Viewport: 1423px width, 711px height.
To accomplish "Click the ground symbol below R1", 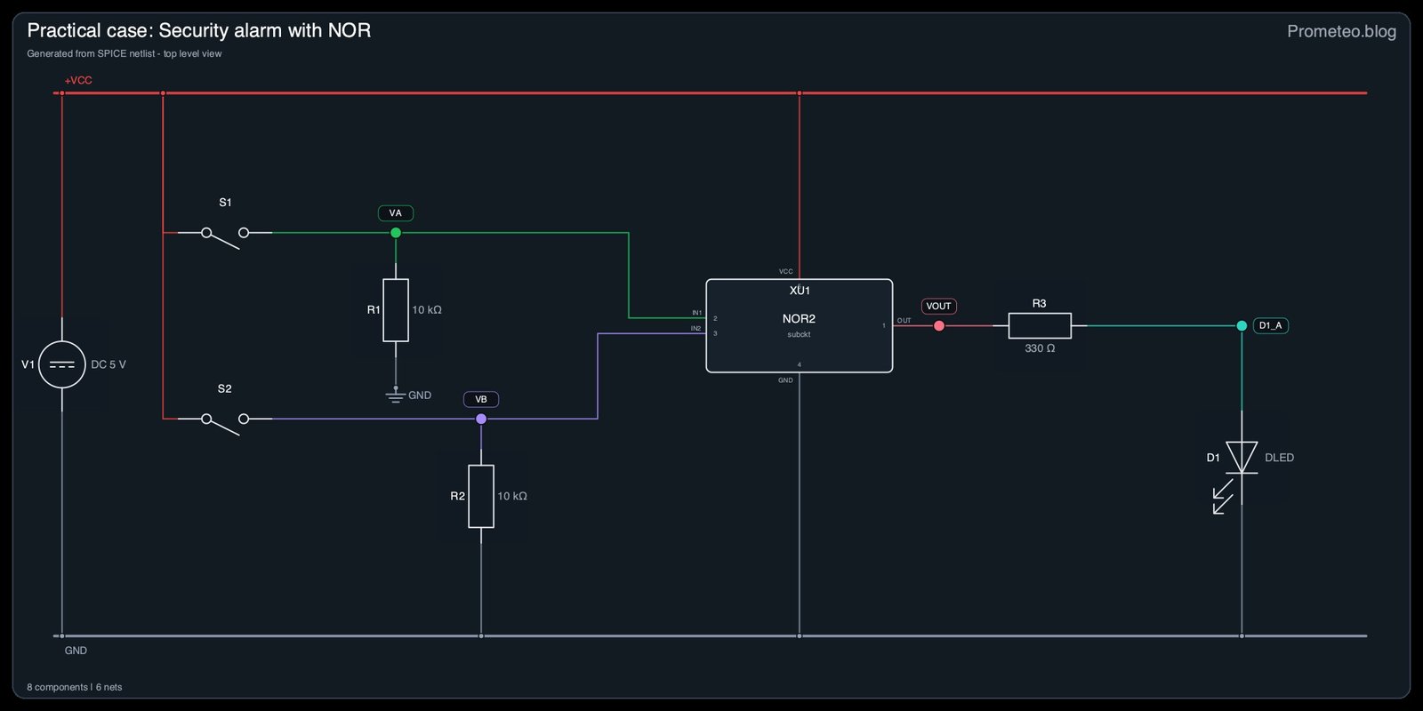I will 396,395.
